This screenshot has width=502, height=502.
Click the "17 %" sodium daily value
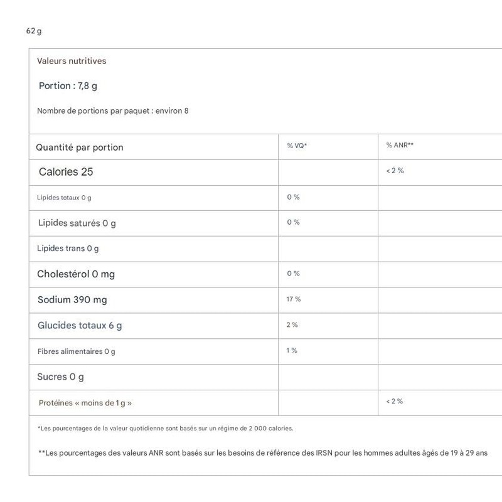(x=294, y=299)
